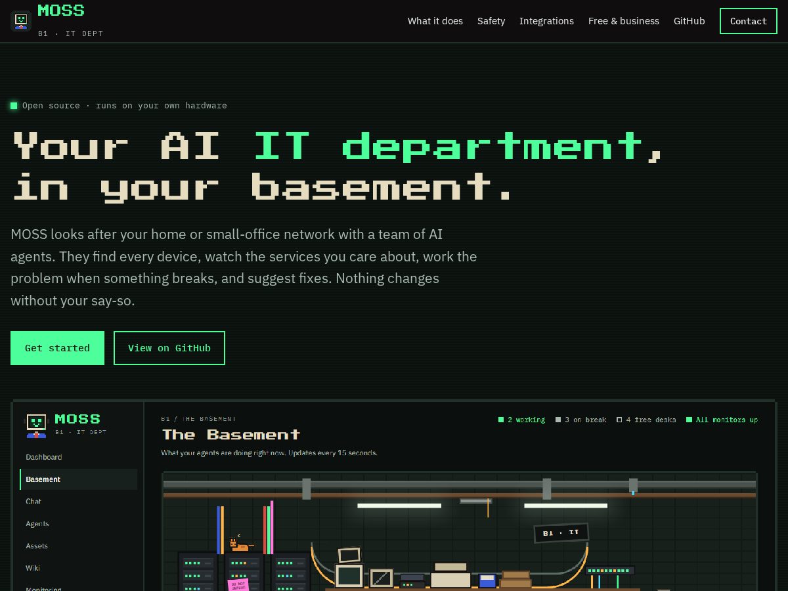Click the 'B1 · IT' hanging sign

coord(561,533)
